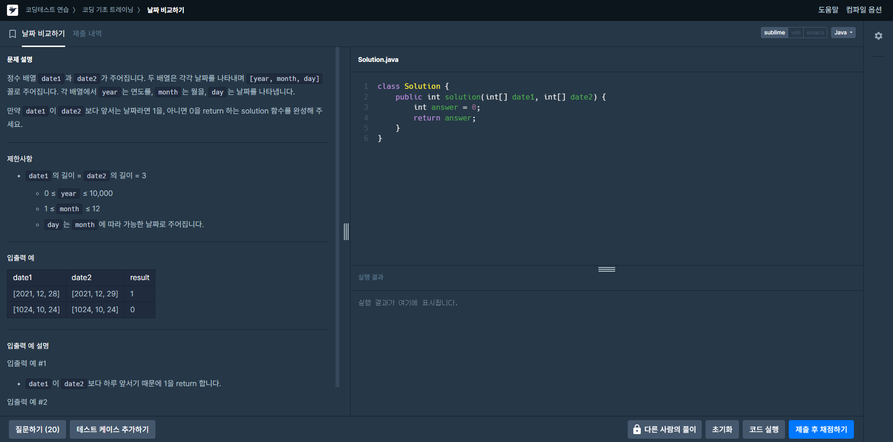Click the lock icon on others' solutions
The image size is (893, 442).
point(637,429)
